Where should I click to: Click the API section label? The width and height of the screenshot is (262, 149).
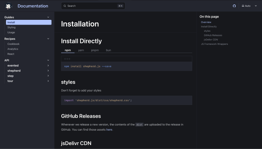(7, 60)
